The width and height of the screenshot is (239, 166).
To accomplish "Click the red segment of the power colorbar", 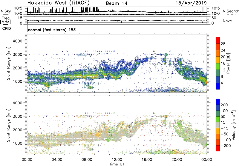I will tap(218, 40).
